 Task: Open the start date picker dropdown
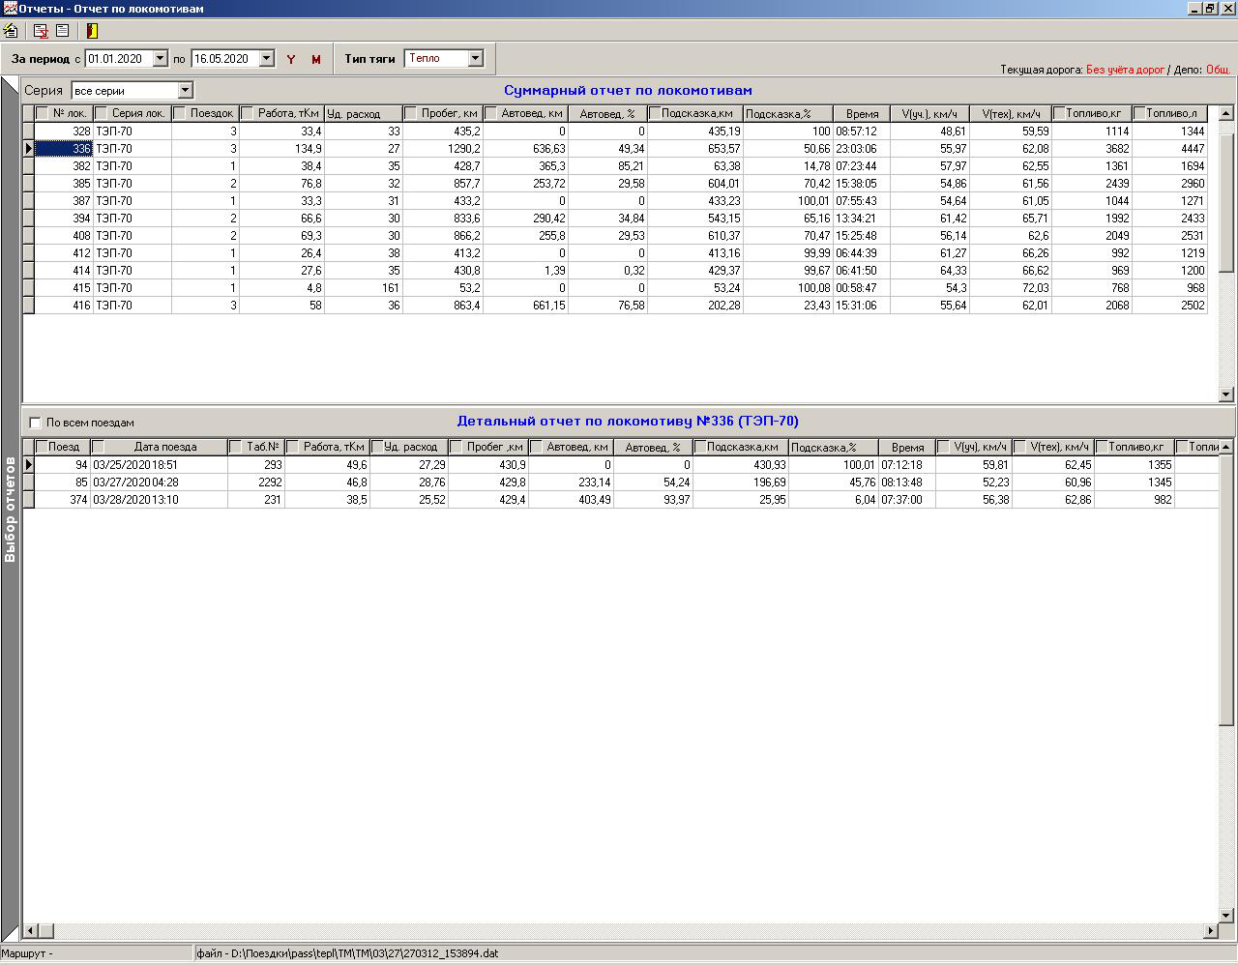coord(161,59)
